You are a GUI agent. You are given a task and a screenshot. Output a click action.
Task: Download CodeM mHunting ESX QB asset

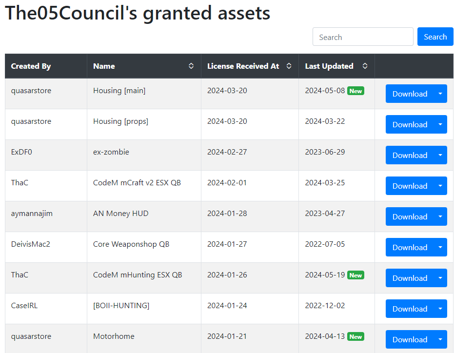point(410,278)
